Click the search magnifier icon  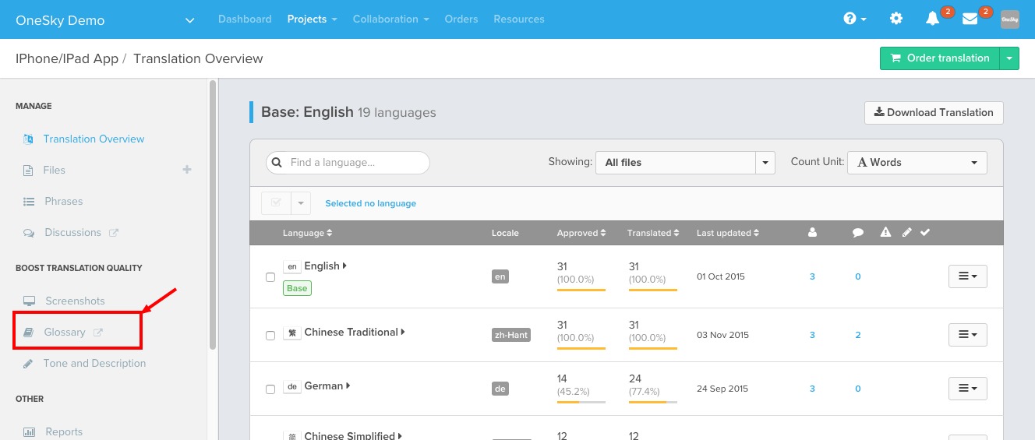point(277,163)
